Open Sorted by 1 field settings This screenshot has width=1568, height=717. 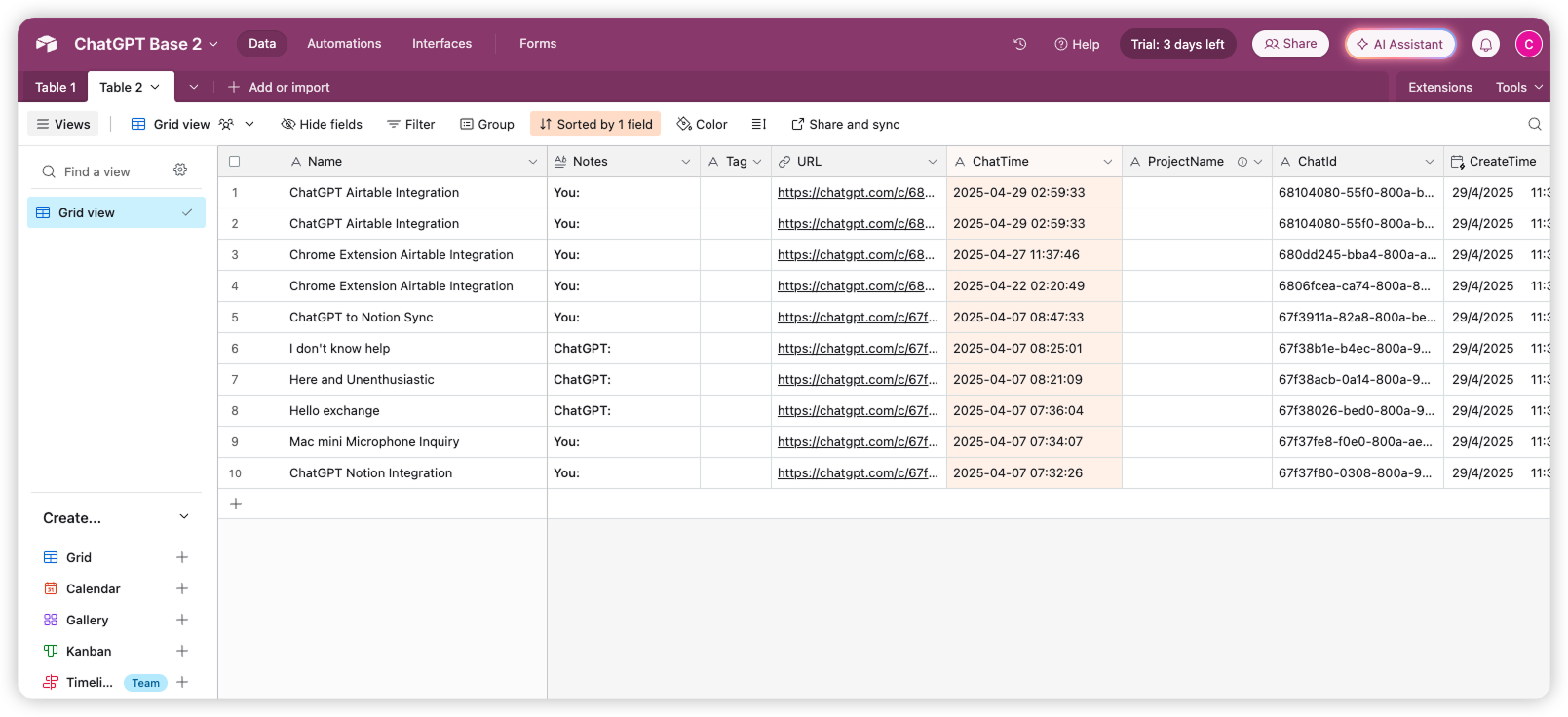point(595,124)
